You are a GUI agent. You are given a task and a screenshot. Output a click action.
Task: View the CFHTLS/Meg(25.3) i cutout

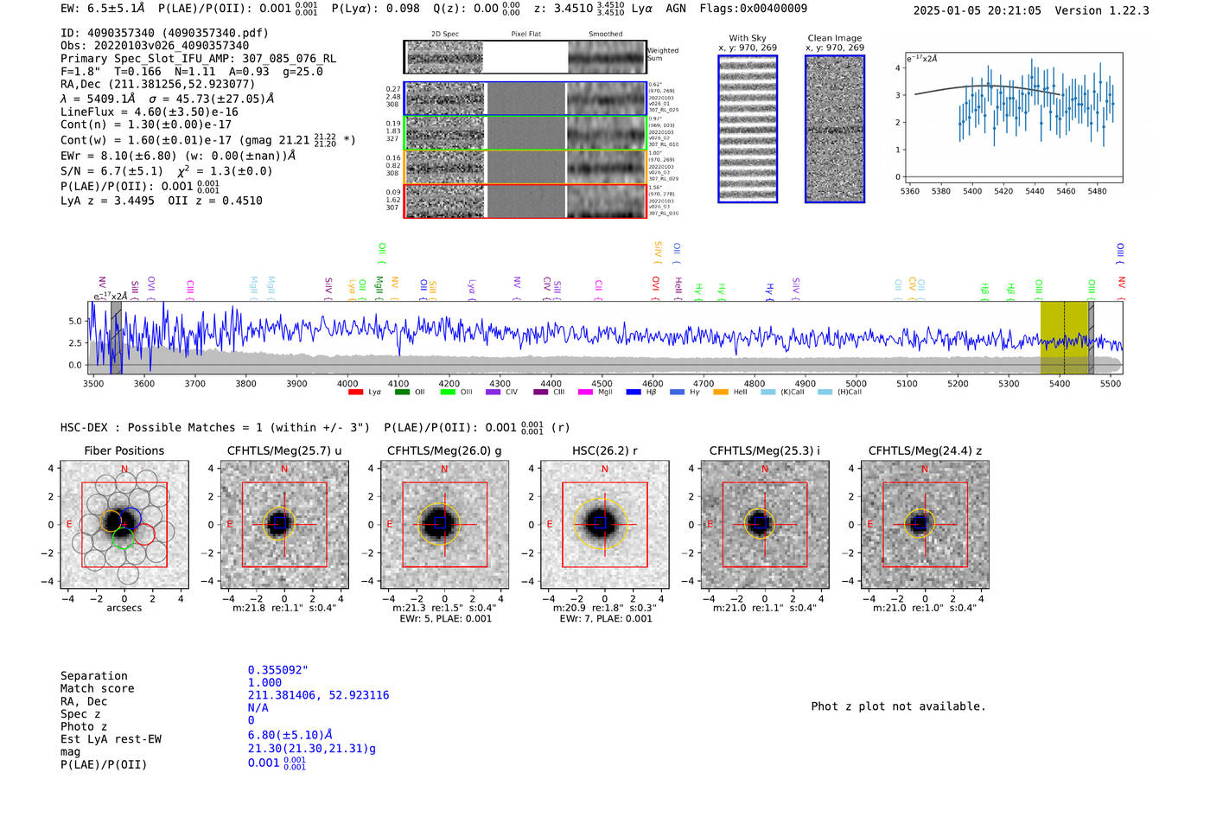tap(764, 525)
